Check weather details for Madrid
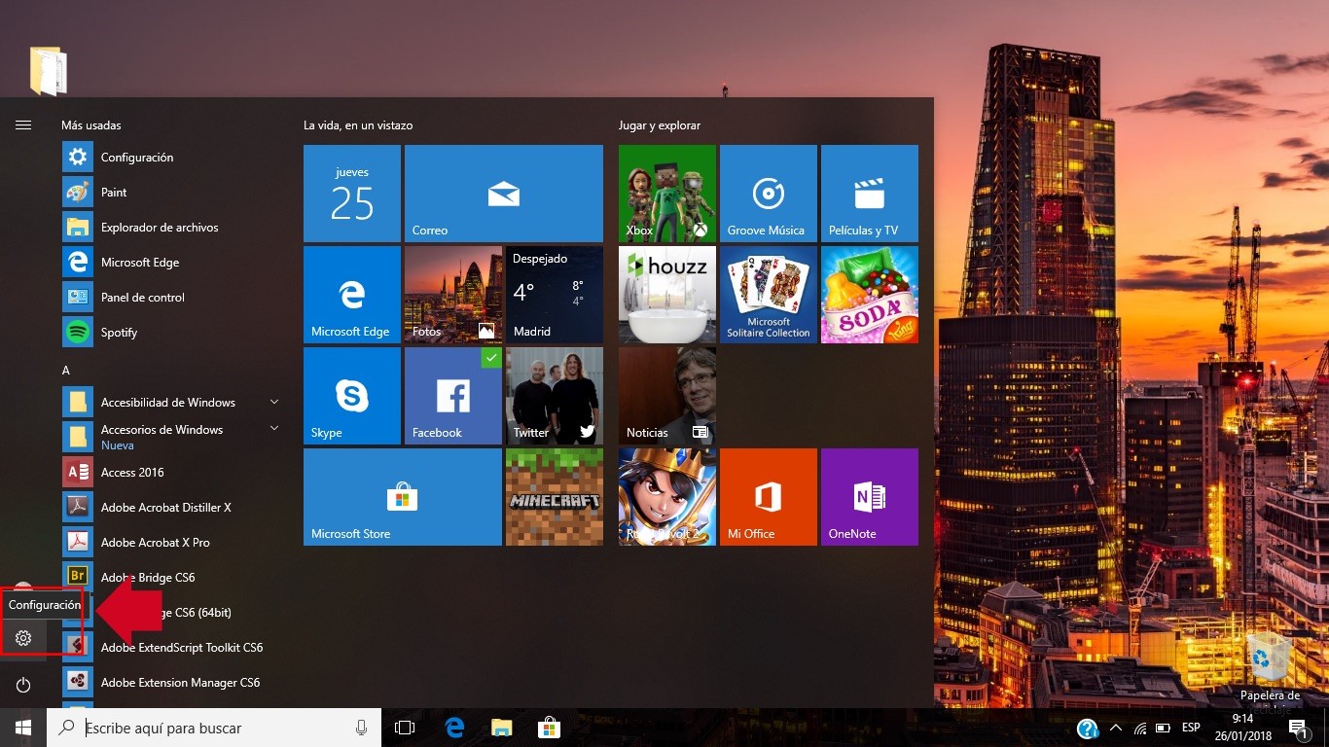This screenshot has width=1329, height=747. coord(554,294)
